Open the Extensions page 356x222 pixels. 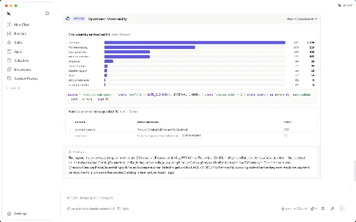(22, 70)
